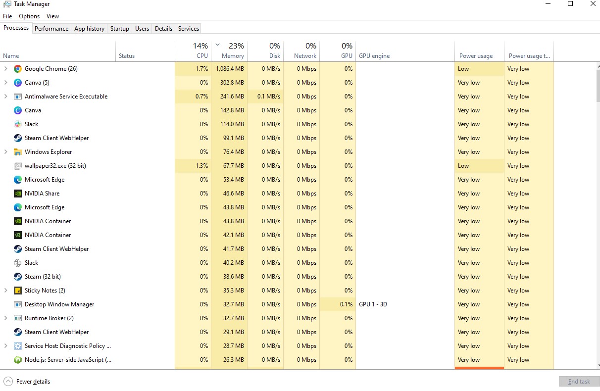The width and height of the screenshot is (600, 391).
Task: Click the Steam (32 bit) icon
Action: coord(18,277)
